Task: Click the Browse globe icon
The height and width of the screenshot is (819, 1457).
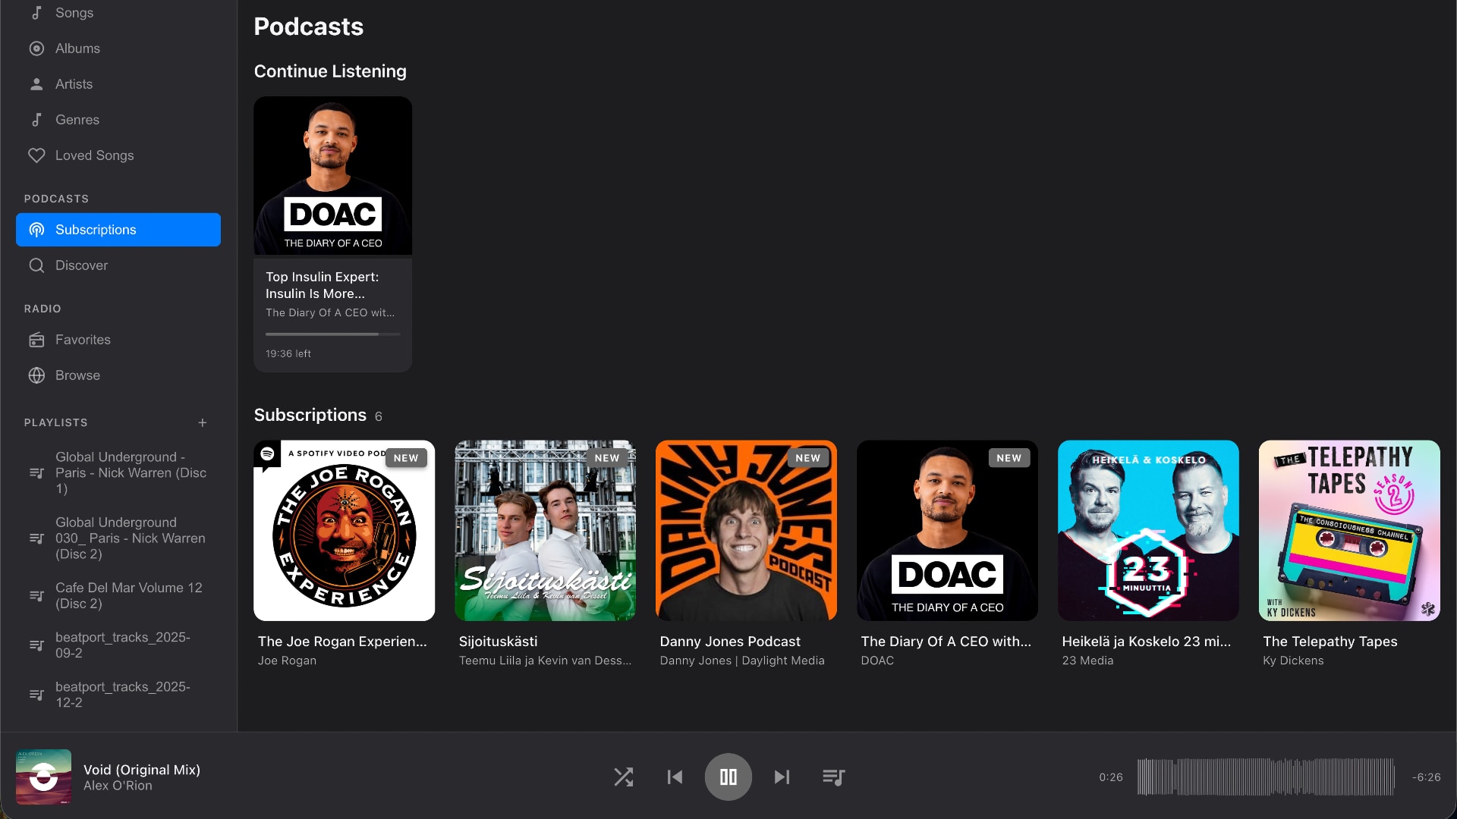Action: (36, 375)
